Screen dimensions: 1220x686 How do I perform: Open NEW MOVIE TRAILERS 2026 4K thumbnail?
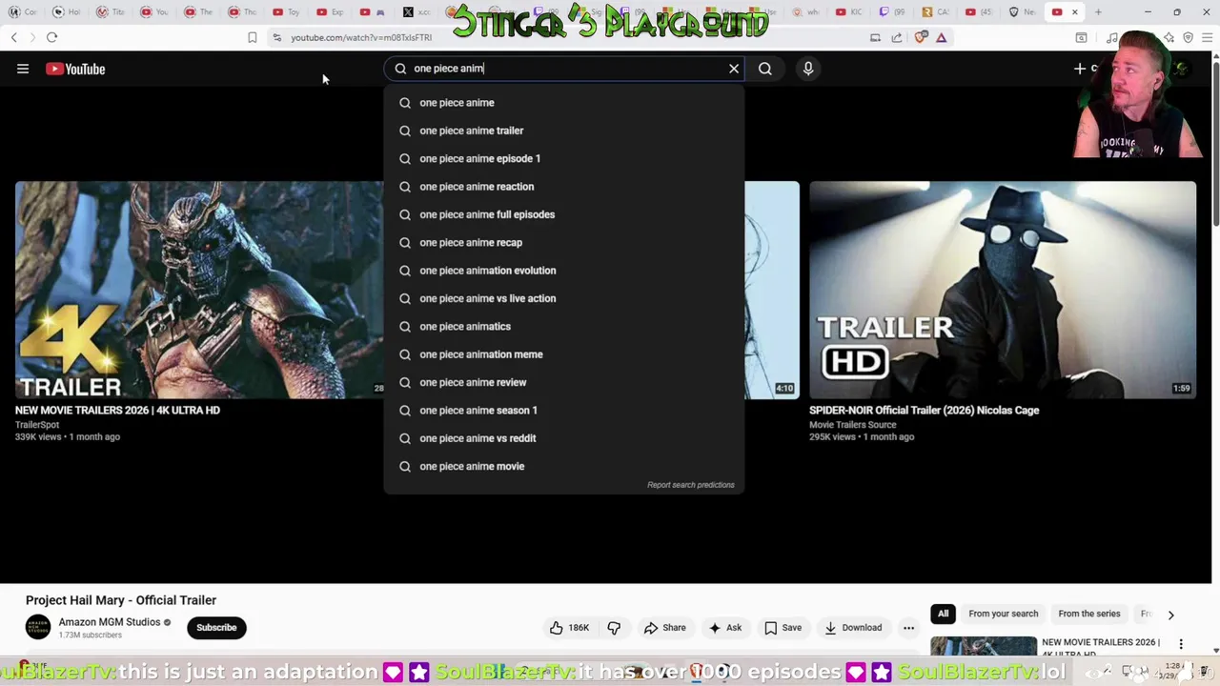pos(199,290)
